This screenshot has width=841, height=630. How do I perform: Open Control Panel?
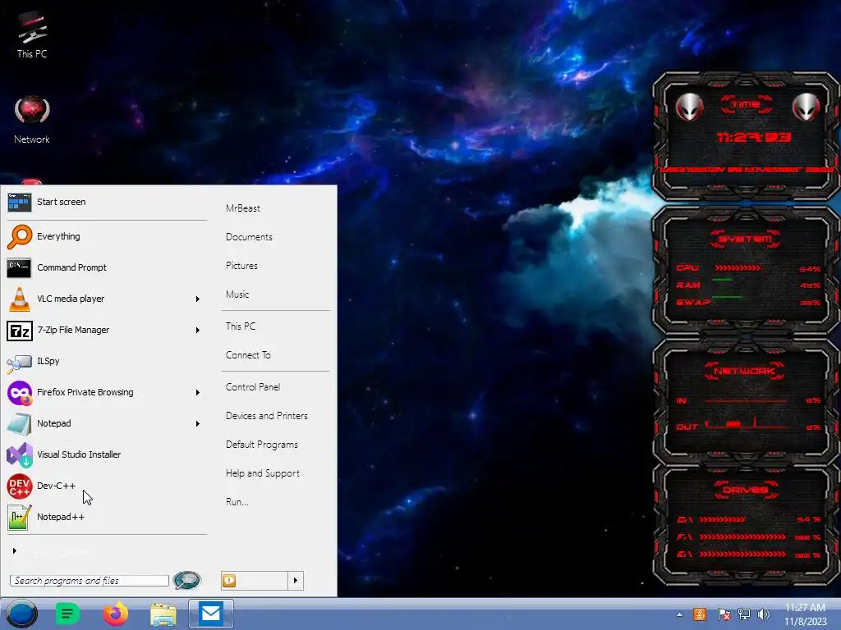(x=253, y=387)
